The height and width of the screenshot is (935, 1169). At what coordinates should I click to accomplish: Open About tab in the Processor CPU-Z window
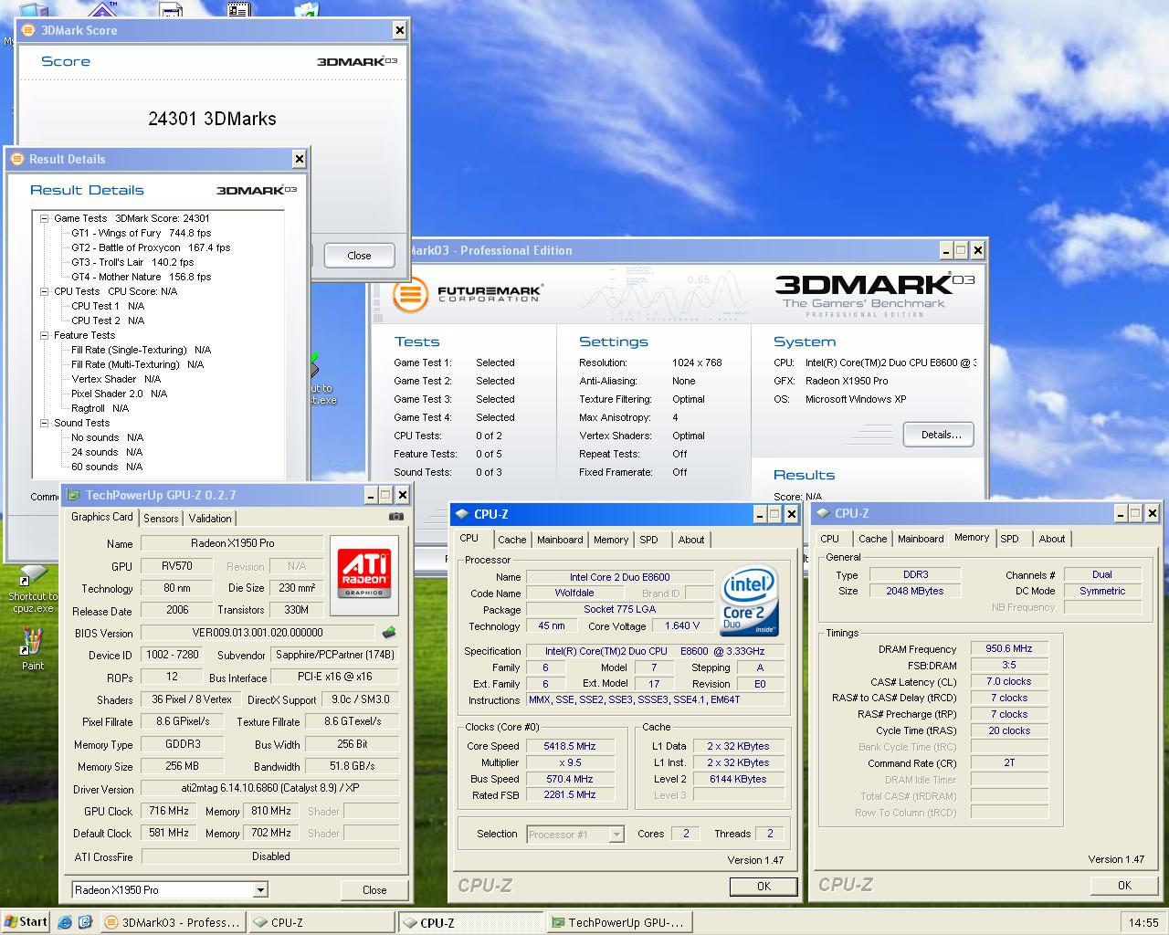(x=691, y=540)
